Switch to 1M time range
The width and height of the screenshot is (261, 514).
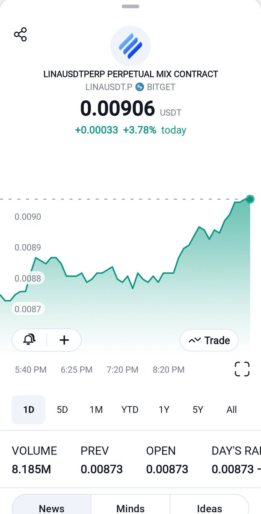coord(96,409)
